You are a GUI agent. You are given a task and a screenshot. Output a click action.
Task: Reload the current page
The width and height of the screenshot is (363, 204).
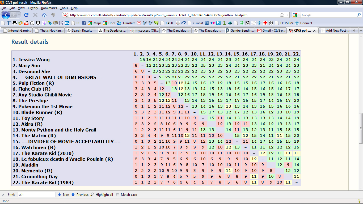[26, 15]
